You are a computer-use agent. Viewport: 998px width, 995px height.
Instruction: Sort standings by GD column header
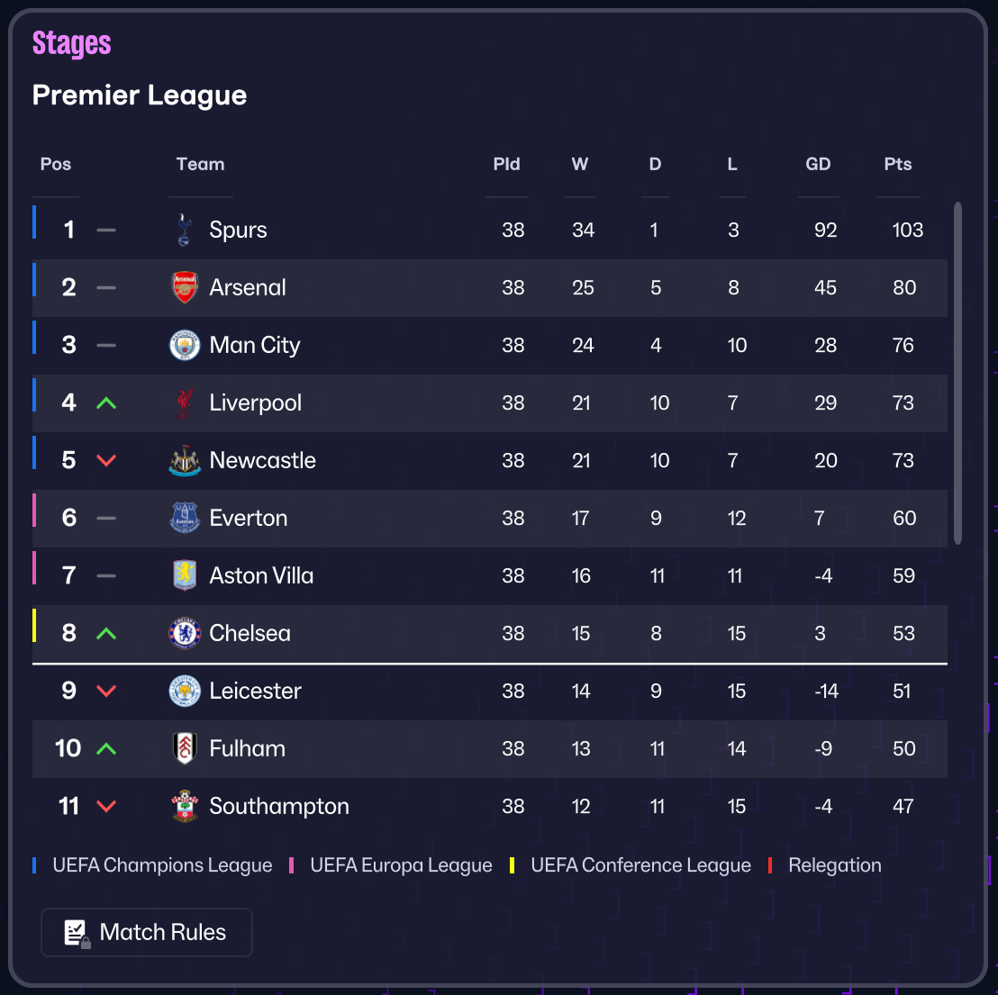coord(818,164)
